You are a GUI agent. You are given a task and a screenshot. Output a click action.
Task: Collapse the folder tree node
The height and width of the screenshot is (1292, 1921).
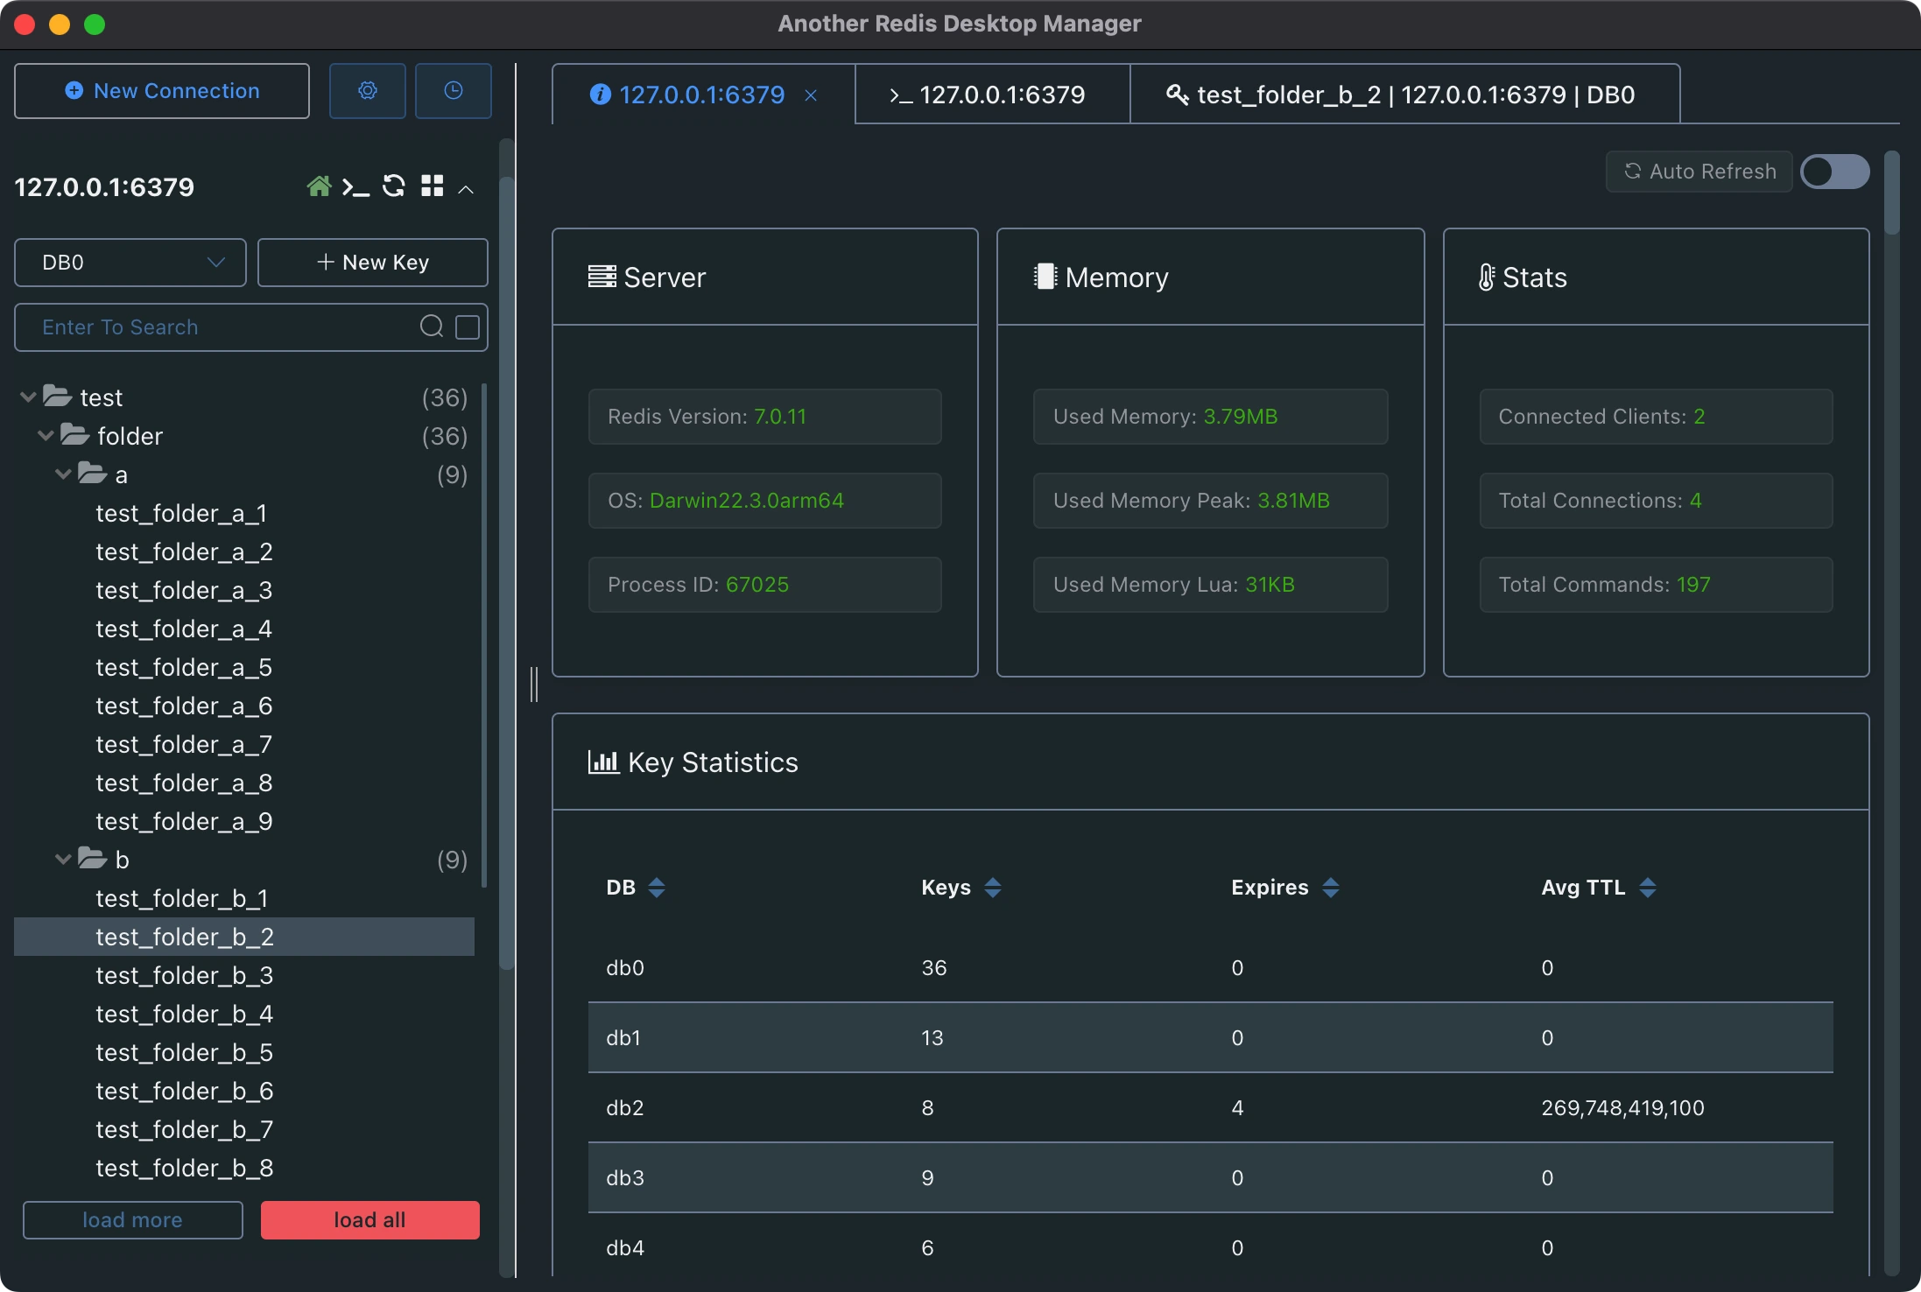(44, 435)
